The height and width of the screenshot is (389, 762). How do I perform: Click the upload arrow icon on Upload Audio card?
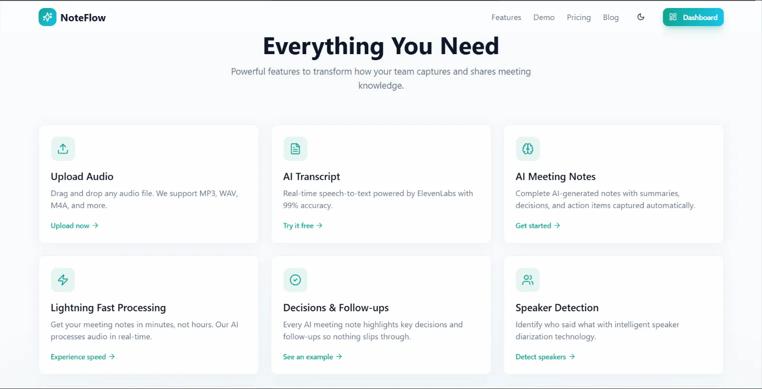63,149
